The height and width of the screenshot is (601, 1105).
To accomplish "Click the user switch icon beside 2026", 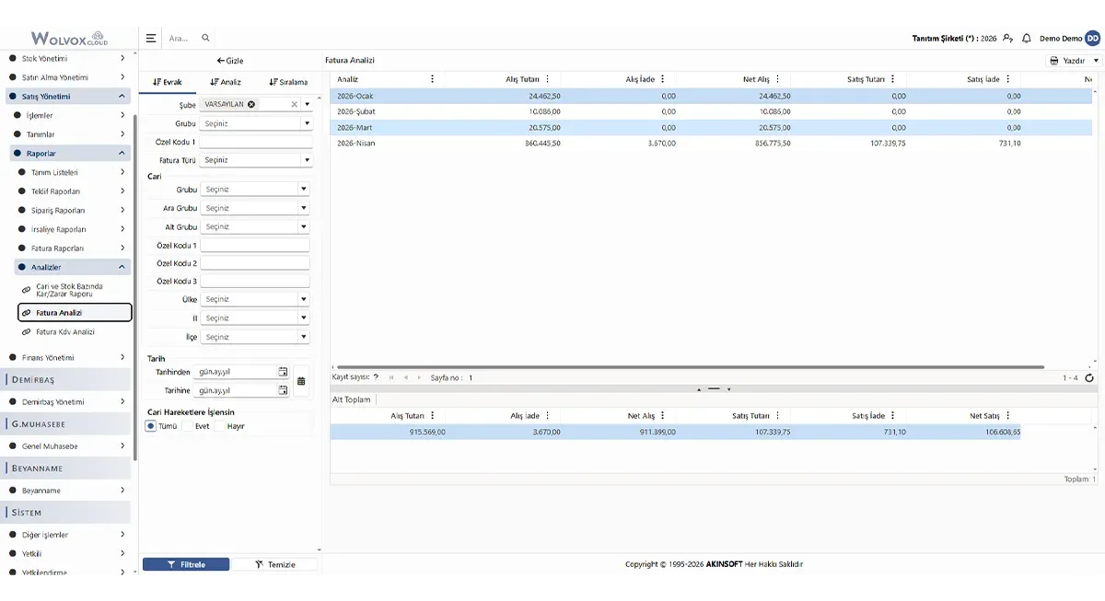I will click(1008, 39).
